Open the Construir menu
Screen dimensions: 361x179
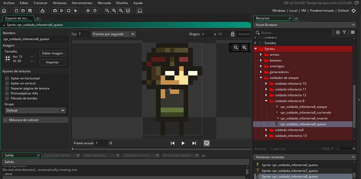pyautogui.click(x=40, y=3)
